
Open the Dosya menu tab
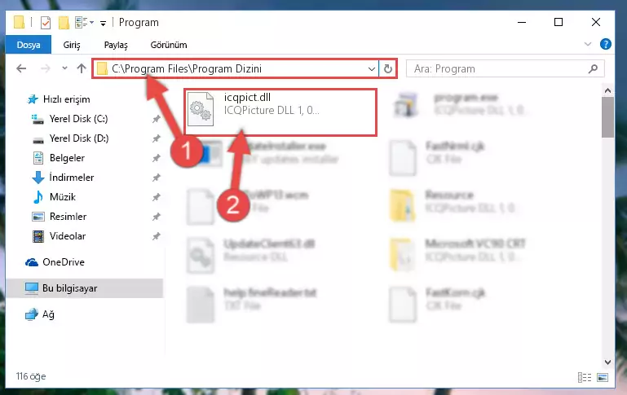pos(29,45)
